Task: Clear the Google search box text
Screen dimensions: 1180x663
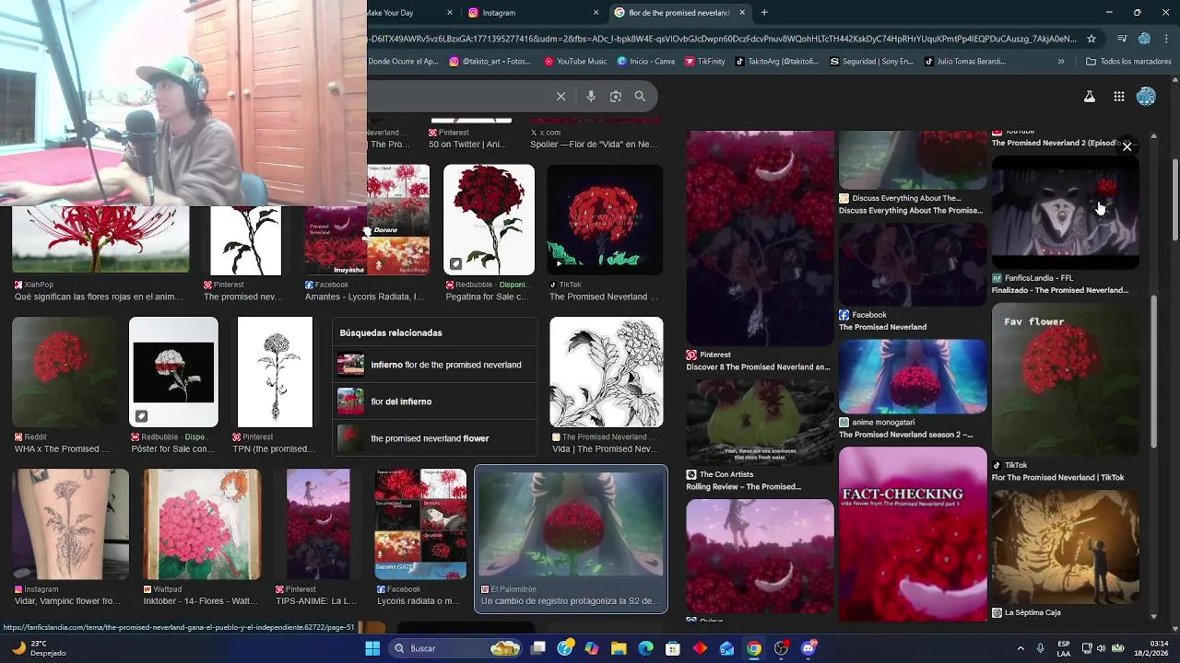Action: click(560, 96)
